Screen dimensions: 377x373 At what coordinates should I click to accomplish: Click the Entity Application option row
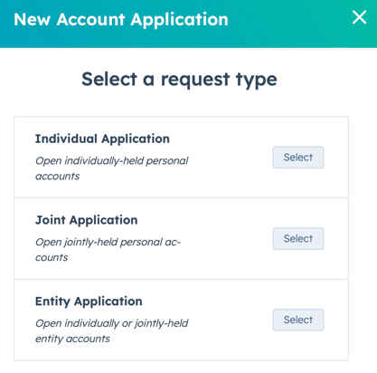point(181,320)
